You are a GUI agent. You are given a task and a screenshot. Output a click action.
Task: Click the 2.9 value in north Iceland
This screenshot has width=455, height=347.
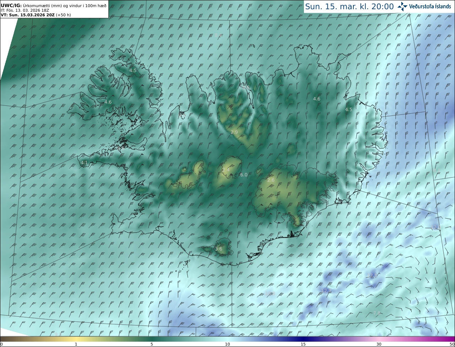coord(234,132)
